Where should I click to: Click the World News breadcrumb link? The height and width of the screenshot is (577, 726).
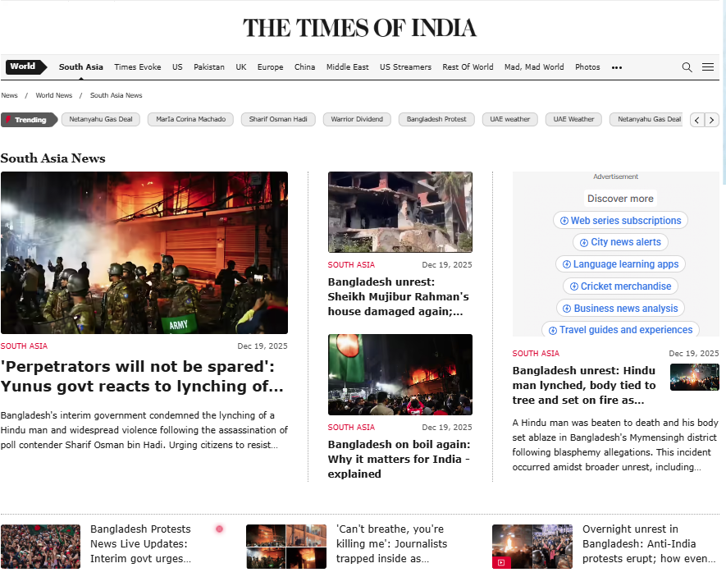coord(54,96)
